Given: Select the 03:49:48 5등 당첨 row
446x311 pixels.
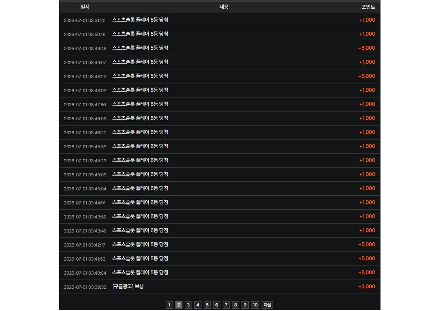Looking at the screenshot, I should (220, 48).
